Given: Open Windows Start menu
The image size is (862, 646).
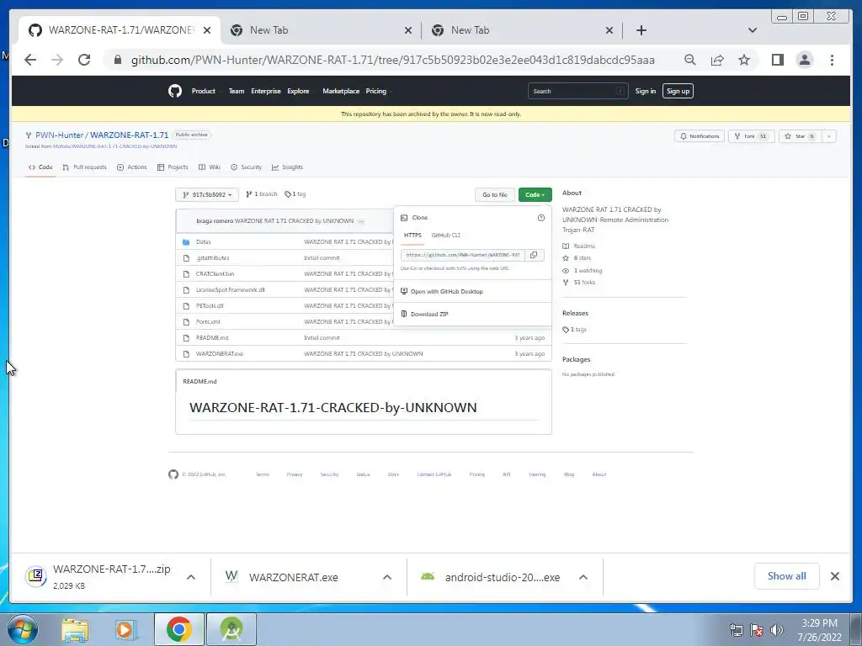Looking at the screenshot, I should click(22, 629).
